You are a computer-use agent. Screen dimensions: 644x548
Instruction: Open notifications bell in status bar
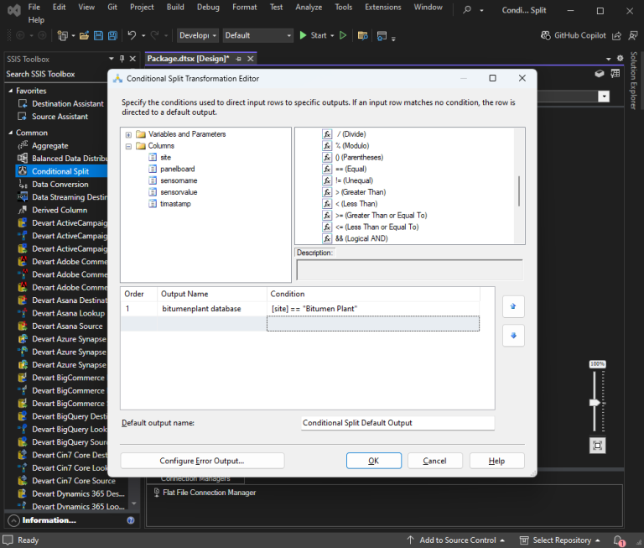(618, 540)
